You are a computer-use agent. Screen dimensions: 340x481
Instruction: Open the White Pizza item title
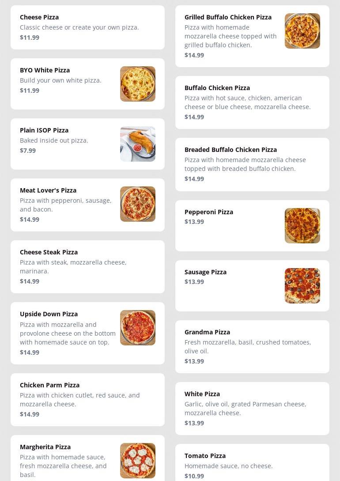202,394
